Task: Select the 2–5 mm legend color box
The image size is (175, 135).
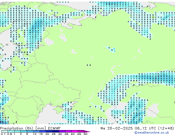Action: tap(24, 131)
